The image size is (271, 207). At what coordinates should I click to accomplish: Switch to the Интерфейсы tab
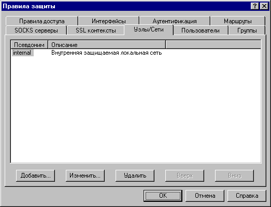click(109, 21)
